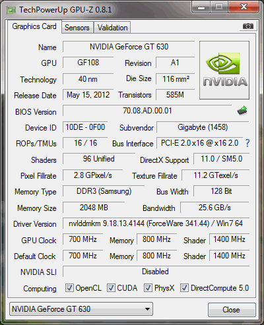Switch to the Validation tab
Image resolution: width=264 pixels, height=325 pixels.
click(x=112, y=28)
